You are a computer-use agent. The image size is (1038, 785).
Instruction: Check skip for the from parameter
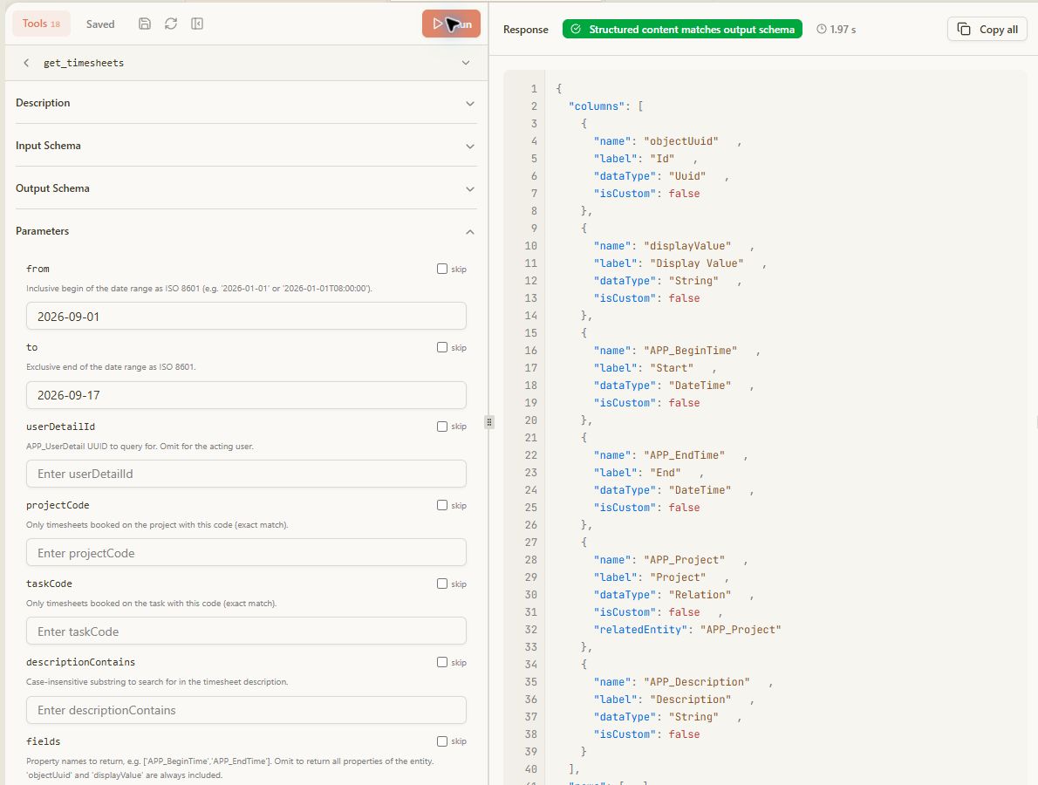pos(442,269)
